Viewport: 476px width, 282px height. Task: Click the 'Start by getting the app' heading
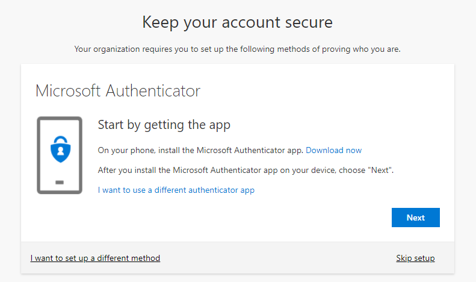click(164, 125)
